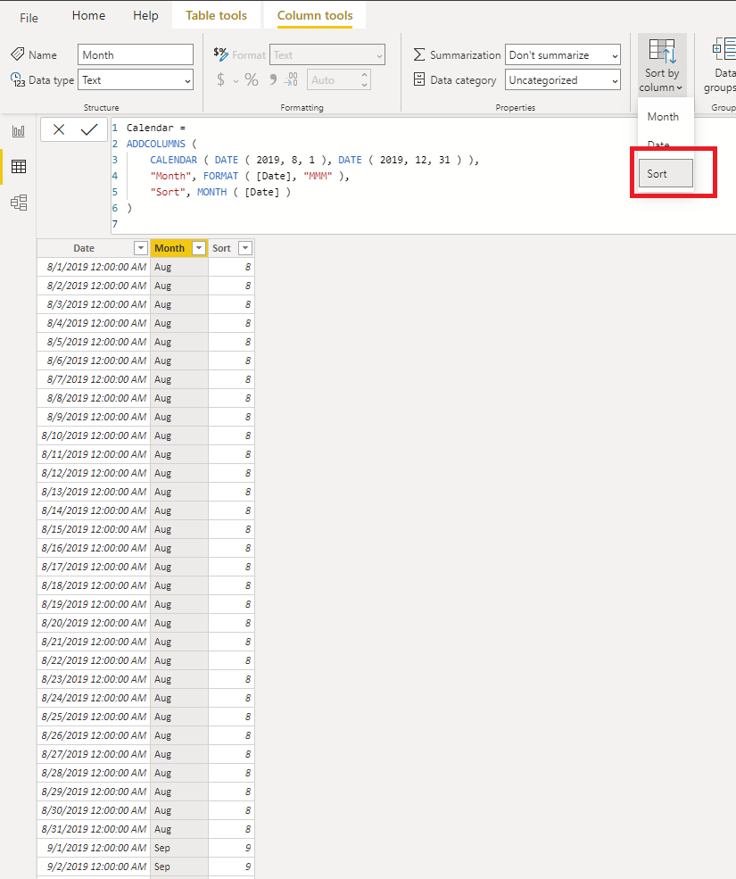Click formula line 3 CALENDAR text
The width and height of the screenshot is (736, 879).
173,160
